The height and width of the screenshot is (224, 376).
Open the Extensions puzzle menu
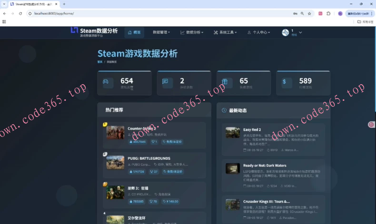pyautogui.click(x=328, y=13)
